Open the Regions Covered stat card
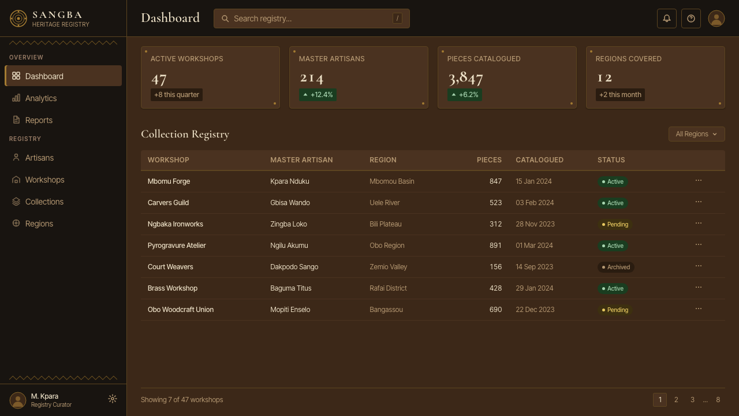The image size is (739, 416). coord(655,77)
